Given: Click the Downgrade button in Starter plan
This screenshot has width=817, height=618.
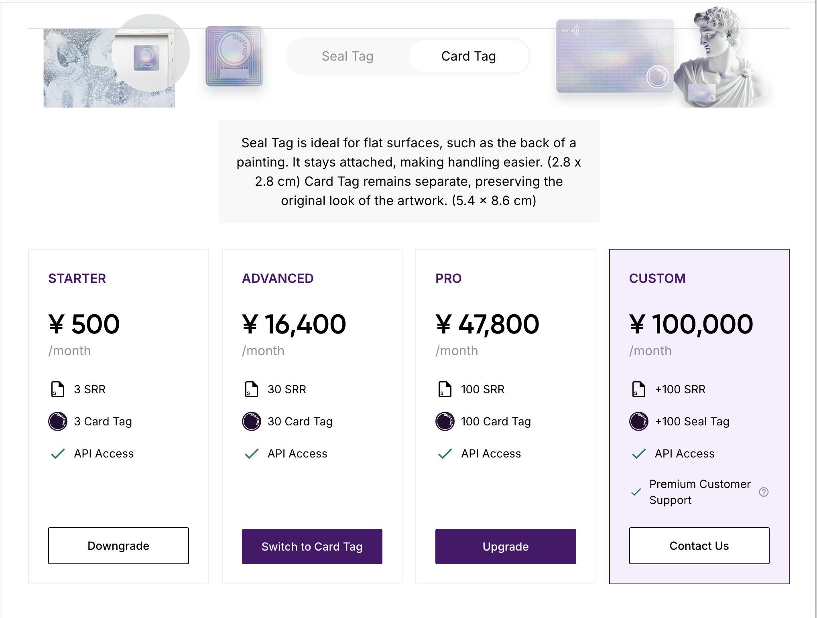Looking at the screenshot, I should tap(118, 546).
